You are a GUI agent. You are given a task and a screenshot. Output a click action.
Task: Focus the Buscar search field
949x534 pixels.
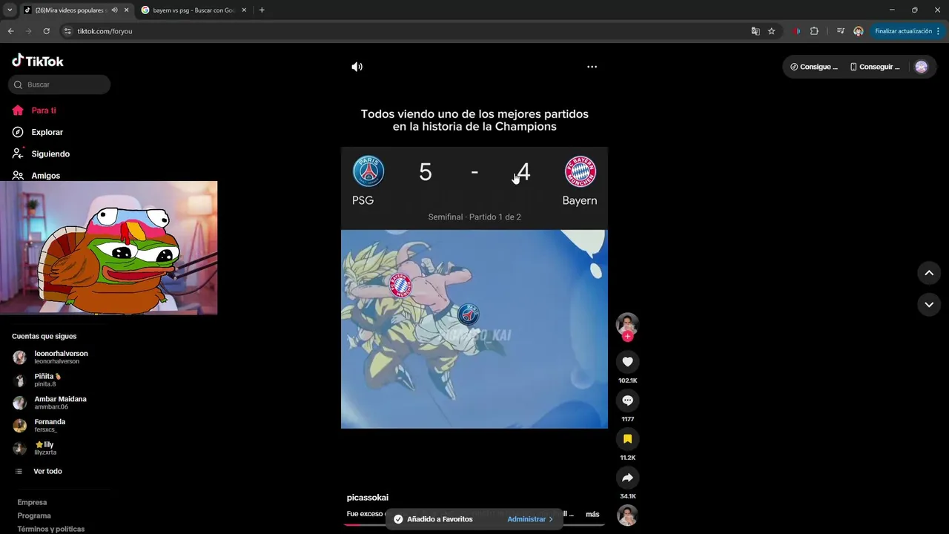59,85
